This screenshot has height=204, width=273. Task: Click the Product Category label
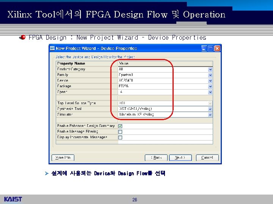coord(71,69)
